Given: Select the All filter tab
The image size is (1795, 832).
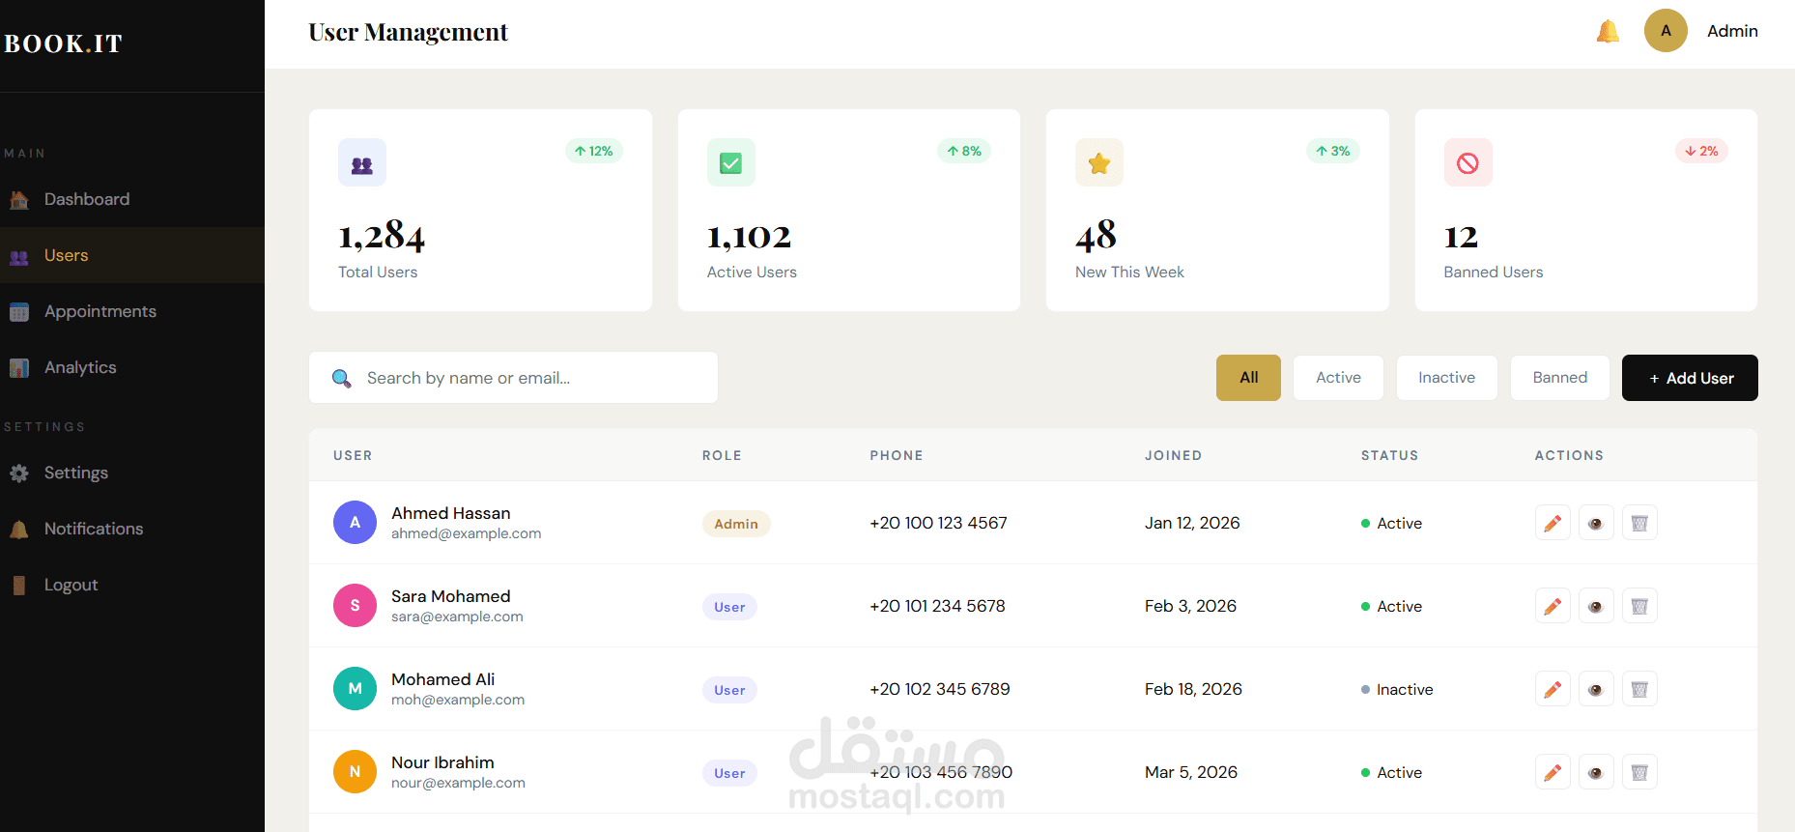Looking at the screenshot, I should [x=1248, y=378].
